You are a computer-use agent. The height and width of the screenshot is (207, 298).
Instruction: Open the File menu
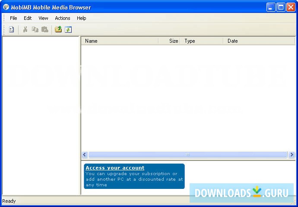[13, 18]
